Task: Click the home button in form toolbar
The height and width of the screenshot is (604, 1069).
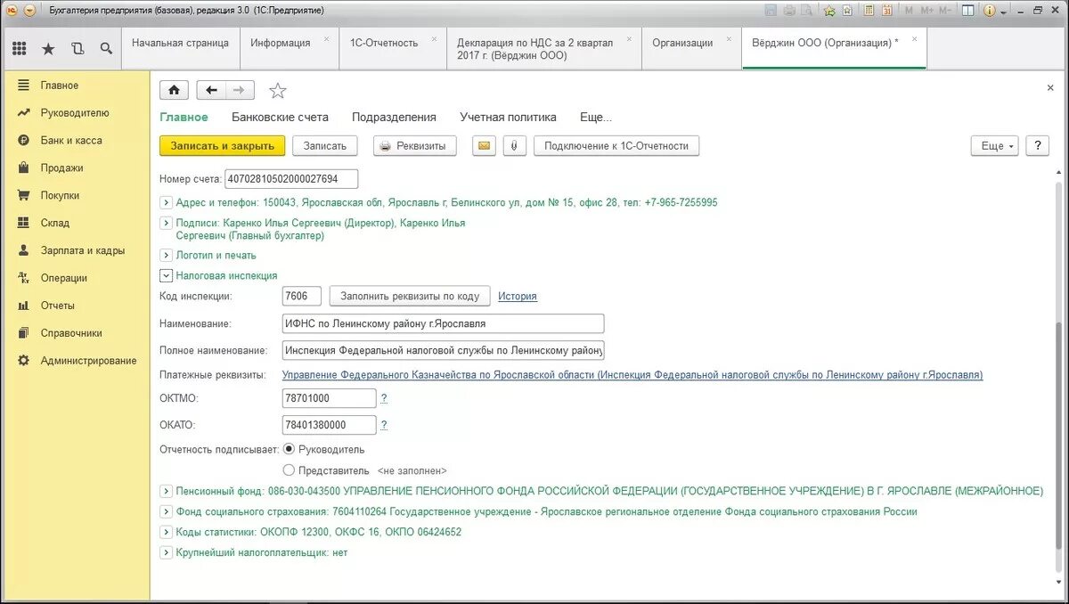Action: click(174, 90)
